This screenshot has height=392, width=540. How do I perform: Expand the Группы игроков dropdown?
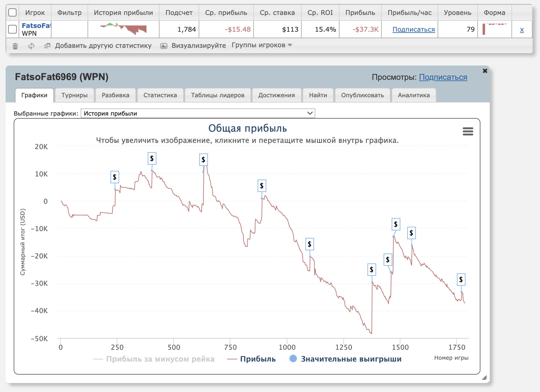coord(262,45)
